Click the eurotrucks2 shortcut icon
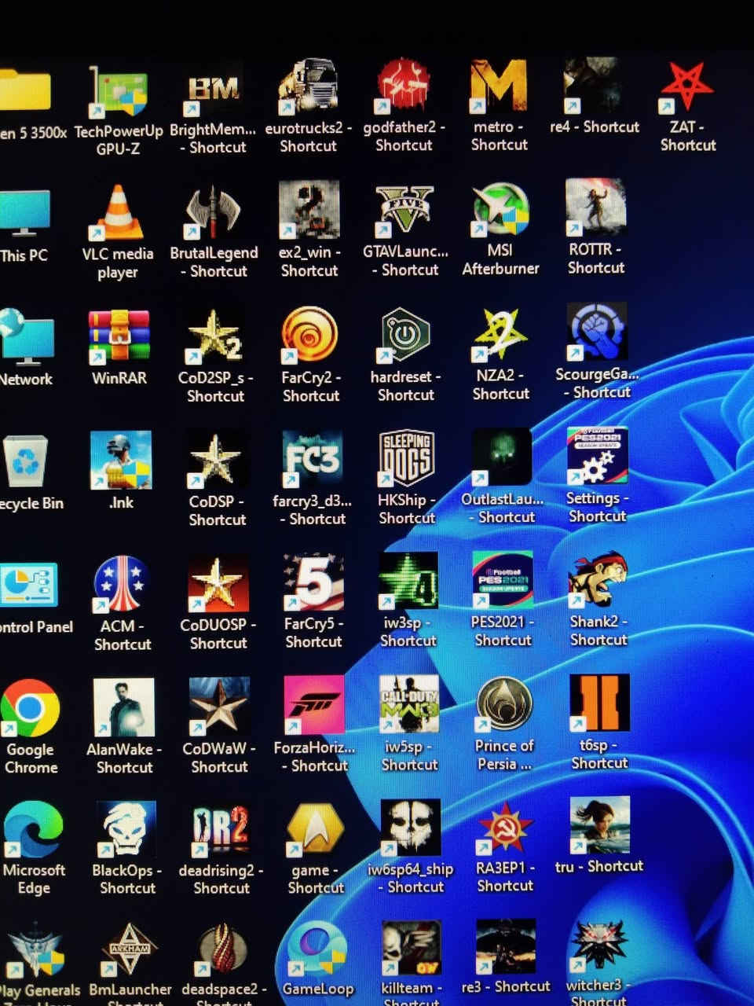The width and height of the screenshot is (754, 1006). coord(309,88)
